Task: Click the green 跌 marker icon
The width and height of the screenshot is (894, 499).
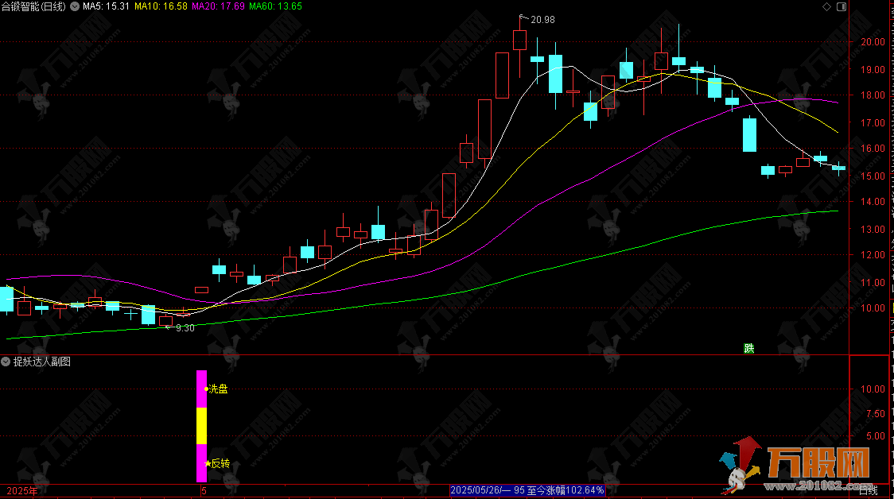Action: point(749,348)
